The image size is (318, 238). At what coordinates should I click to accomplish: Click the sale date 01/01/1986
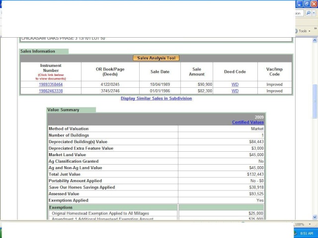[160, 91]
